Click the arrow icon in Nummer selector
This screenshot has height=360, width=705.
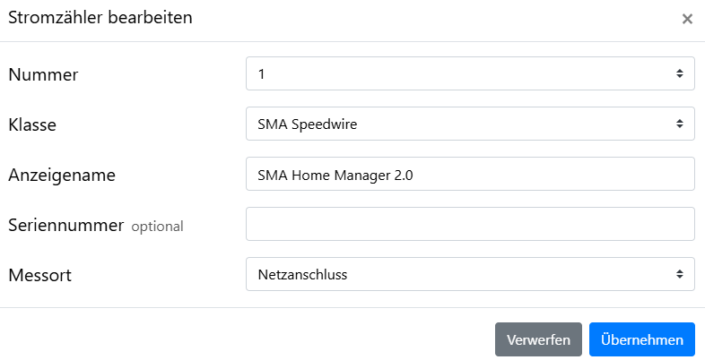680,73
